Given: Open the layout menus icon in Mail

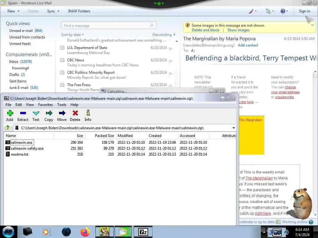Looking at the screenshot, I should pyautogui.click(x=268, y=11).
